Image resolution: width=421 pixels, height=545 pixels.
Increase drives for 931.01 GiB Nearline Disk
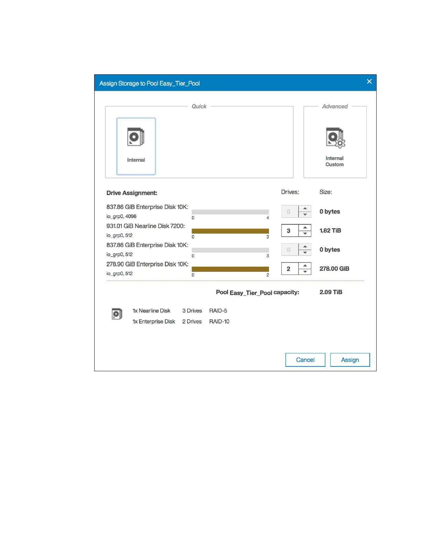(x=305, y=227)
